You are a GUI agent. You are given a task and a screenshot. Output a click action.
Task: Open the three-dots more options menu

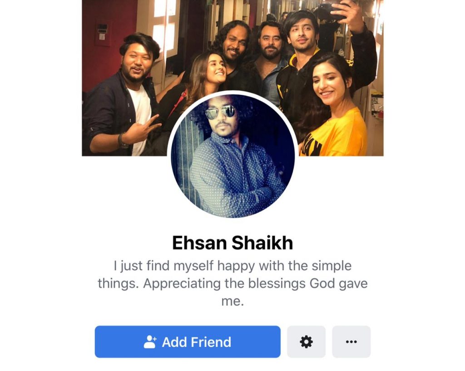[351, 341]
